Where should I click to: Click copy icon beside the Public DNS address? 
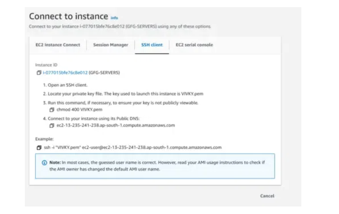(x=52, y=125)
